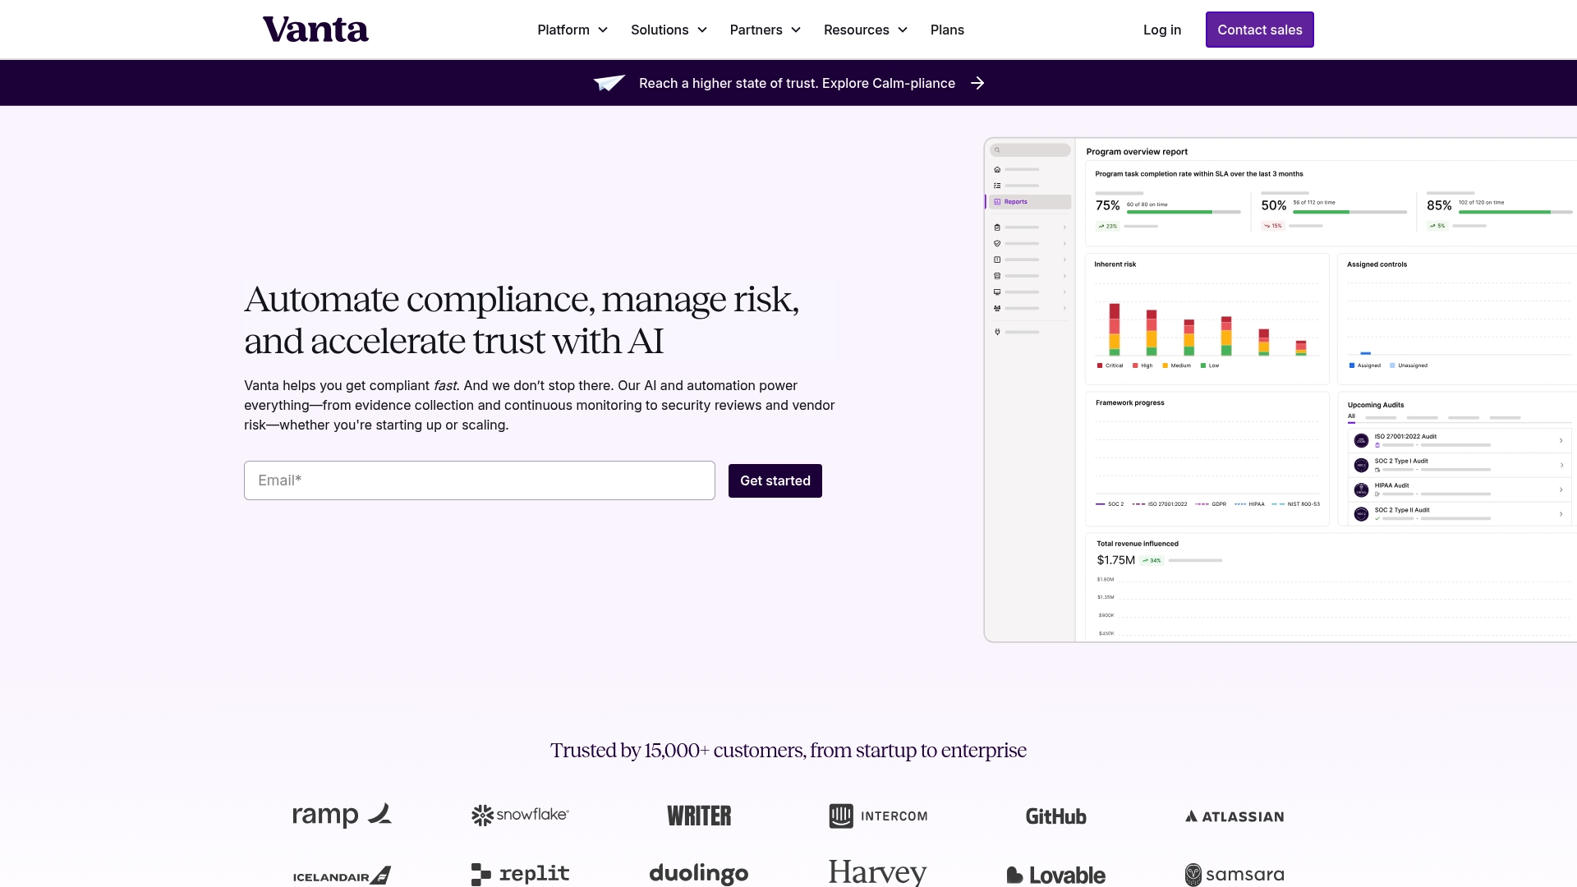
Task: Open the Partners menu
Action: pos(765,30)
